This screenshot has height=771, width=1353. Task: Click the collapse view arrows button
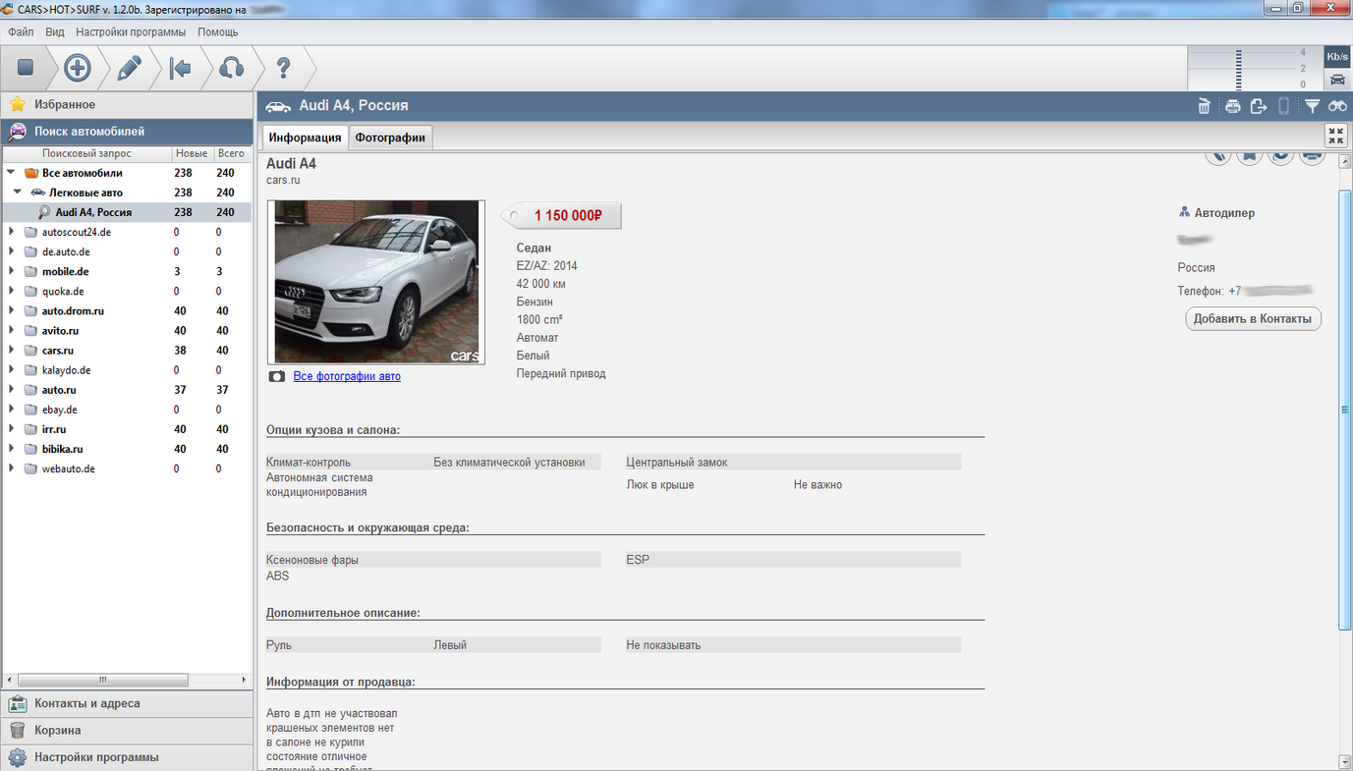click(x=1336, y=137)
